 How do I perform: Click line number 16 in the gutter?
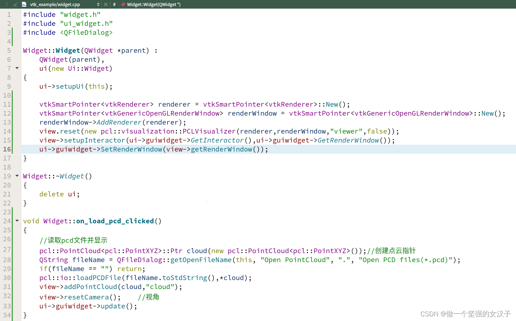coord(6,149)
